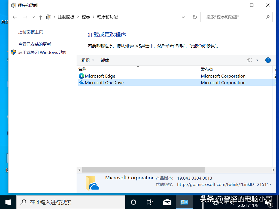The width and height of the screenshot is (279, 209).
Task: Click Edge's Microsoft Corporation publisher cell
Action: [223, 76]
